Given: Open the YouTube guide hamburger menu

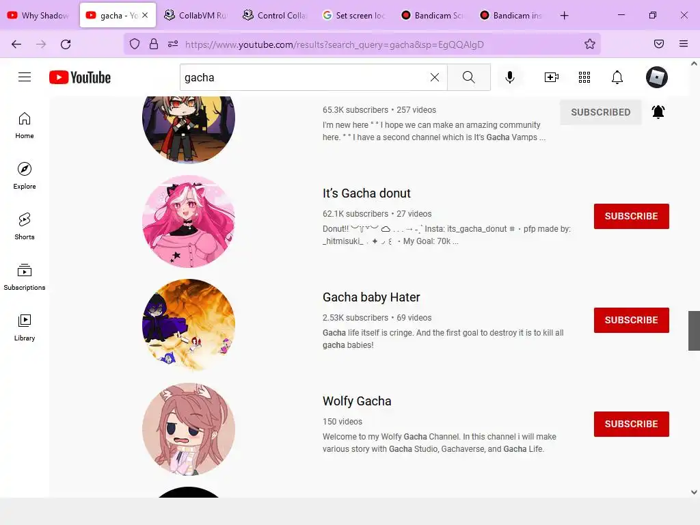Looking at the screenshot, I should pyautogui.click(x=25, y=77).
